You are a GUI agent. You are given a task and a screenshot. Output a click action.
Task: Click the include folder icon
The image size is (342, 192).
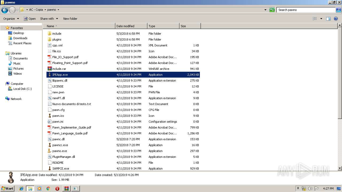click(49, 34)
